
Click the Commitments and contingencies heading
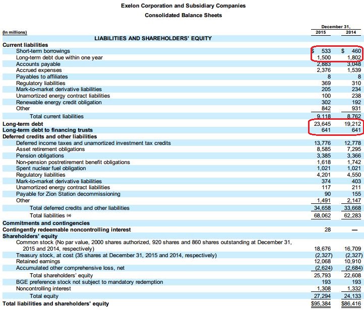point(46,223)
